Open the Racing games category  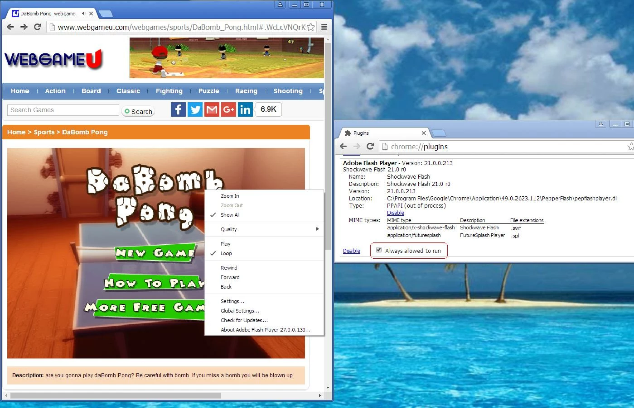click(x=246, y=91)
